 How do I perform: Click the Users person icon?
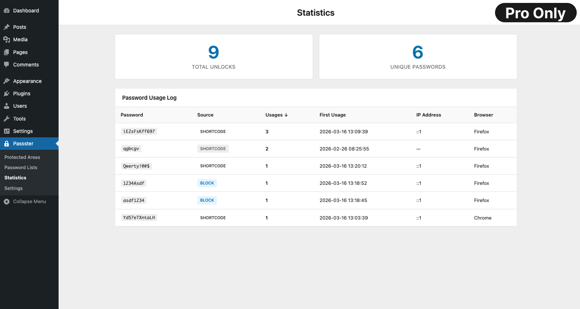[7, 106]
